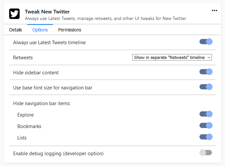This screenshot has height=166, width=225.
Task: Click the Tweak New Twitter title
Action: click(47, 12)
